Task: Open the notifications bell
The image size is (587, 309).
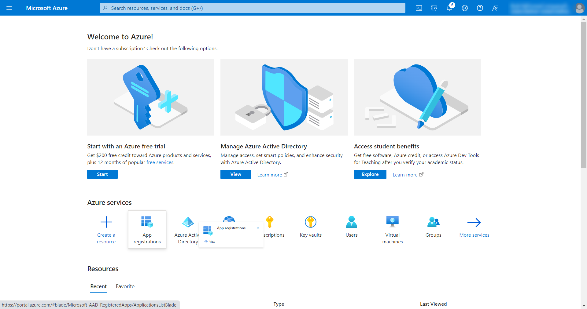Action: pyautogui.click(x=449, y=8)
